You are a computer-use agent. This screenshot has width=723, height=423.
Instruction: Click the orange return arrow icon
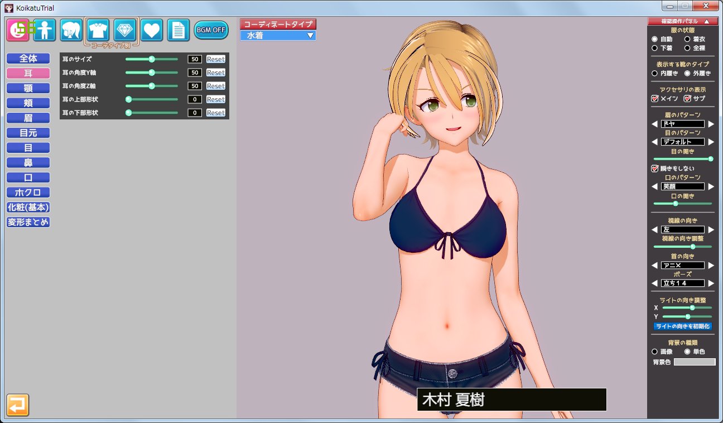click(x=18, y=405)
